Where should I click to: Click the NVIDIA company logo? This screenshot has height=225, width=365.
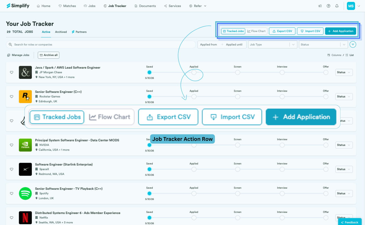click(25, 145)
